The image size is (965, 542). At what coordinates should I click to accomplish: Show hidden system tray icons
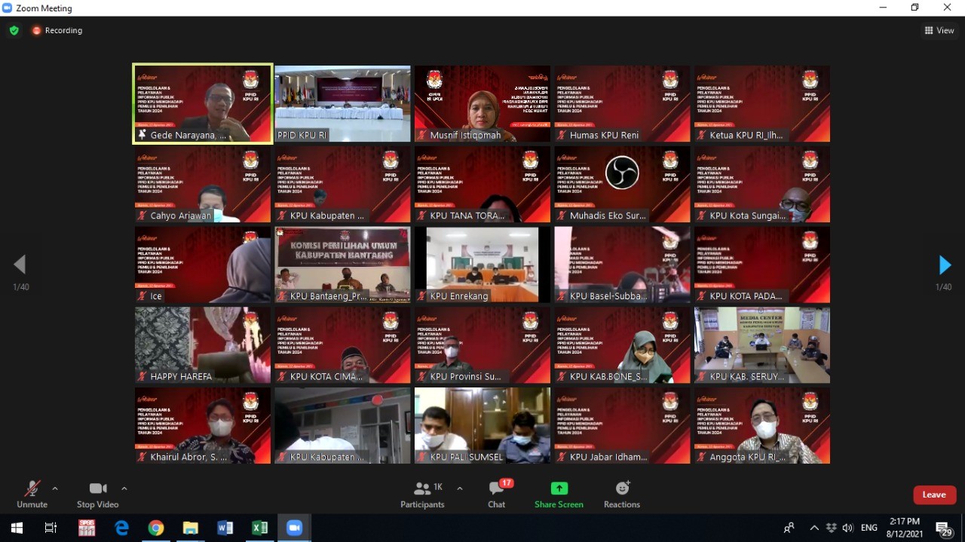[x=814, y=528]
